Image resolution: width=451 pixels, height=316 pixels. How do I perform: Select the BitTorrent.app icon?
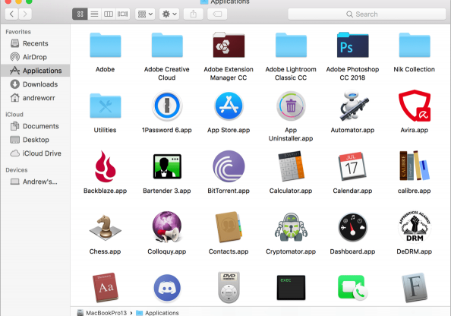tap(229, 166)
